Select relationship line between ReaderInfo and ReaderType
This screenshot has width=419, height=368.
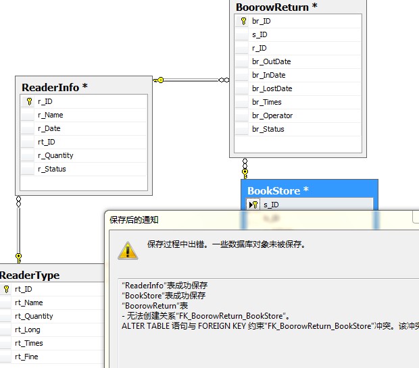click(x=18, y=230)
